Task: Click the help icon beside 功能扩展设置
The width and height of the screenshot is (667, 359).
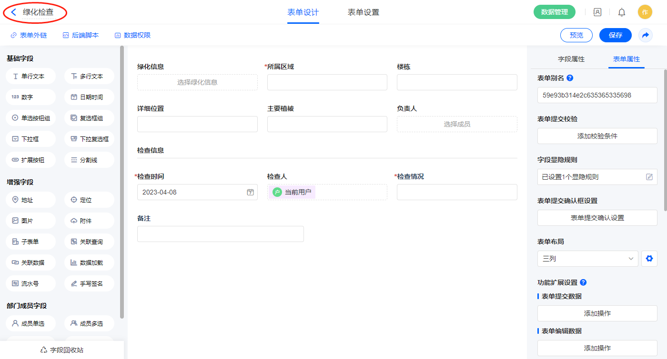Action: point(583,282)
